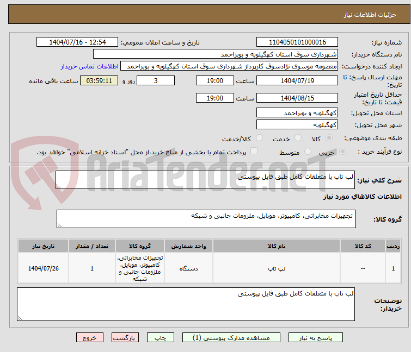This screenshot has height=352, width=411.
Task: Click the product group cell in row 1
Action: click(140, 268)
